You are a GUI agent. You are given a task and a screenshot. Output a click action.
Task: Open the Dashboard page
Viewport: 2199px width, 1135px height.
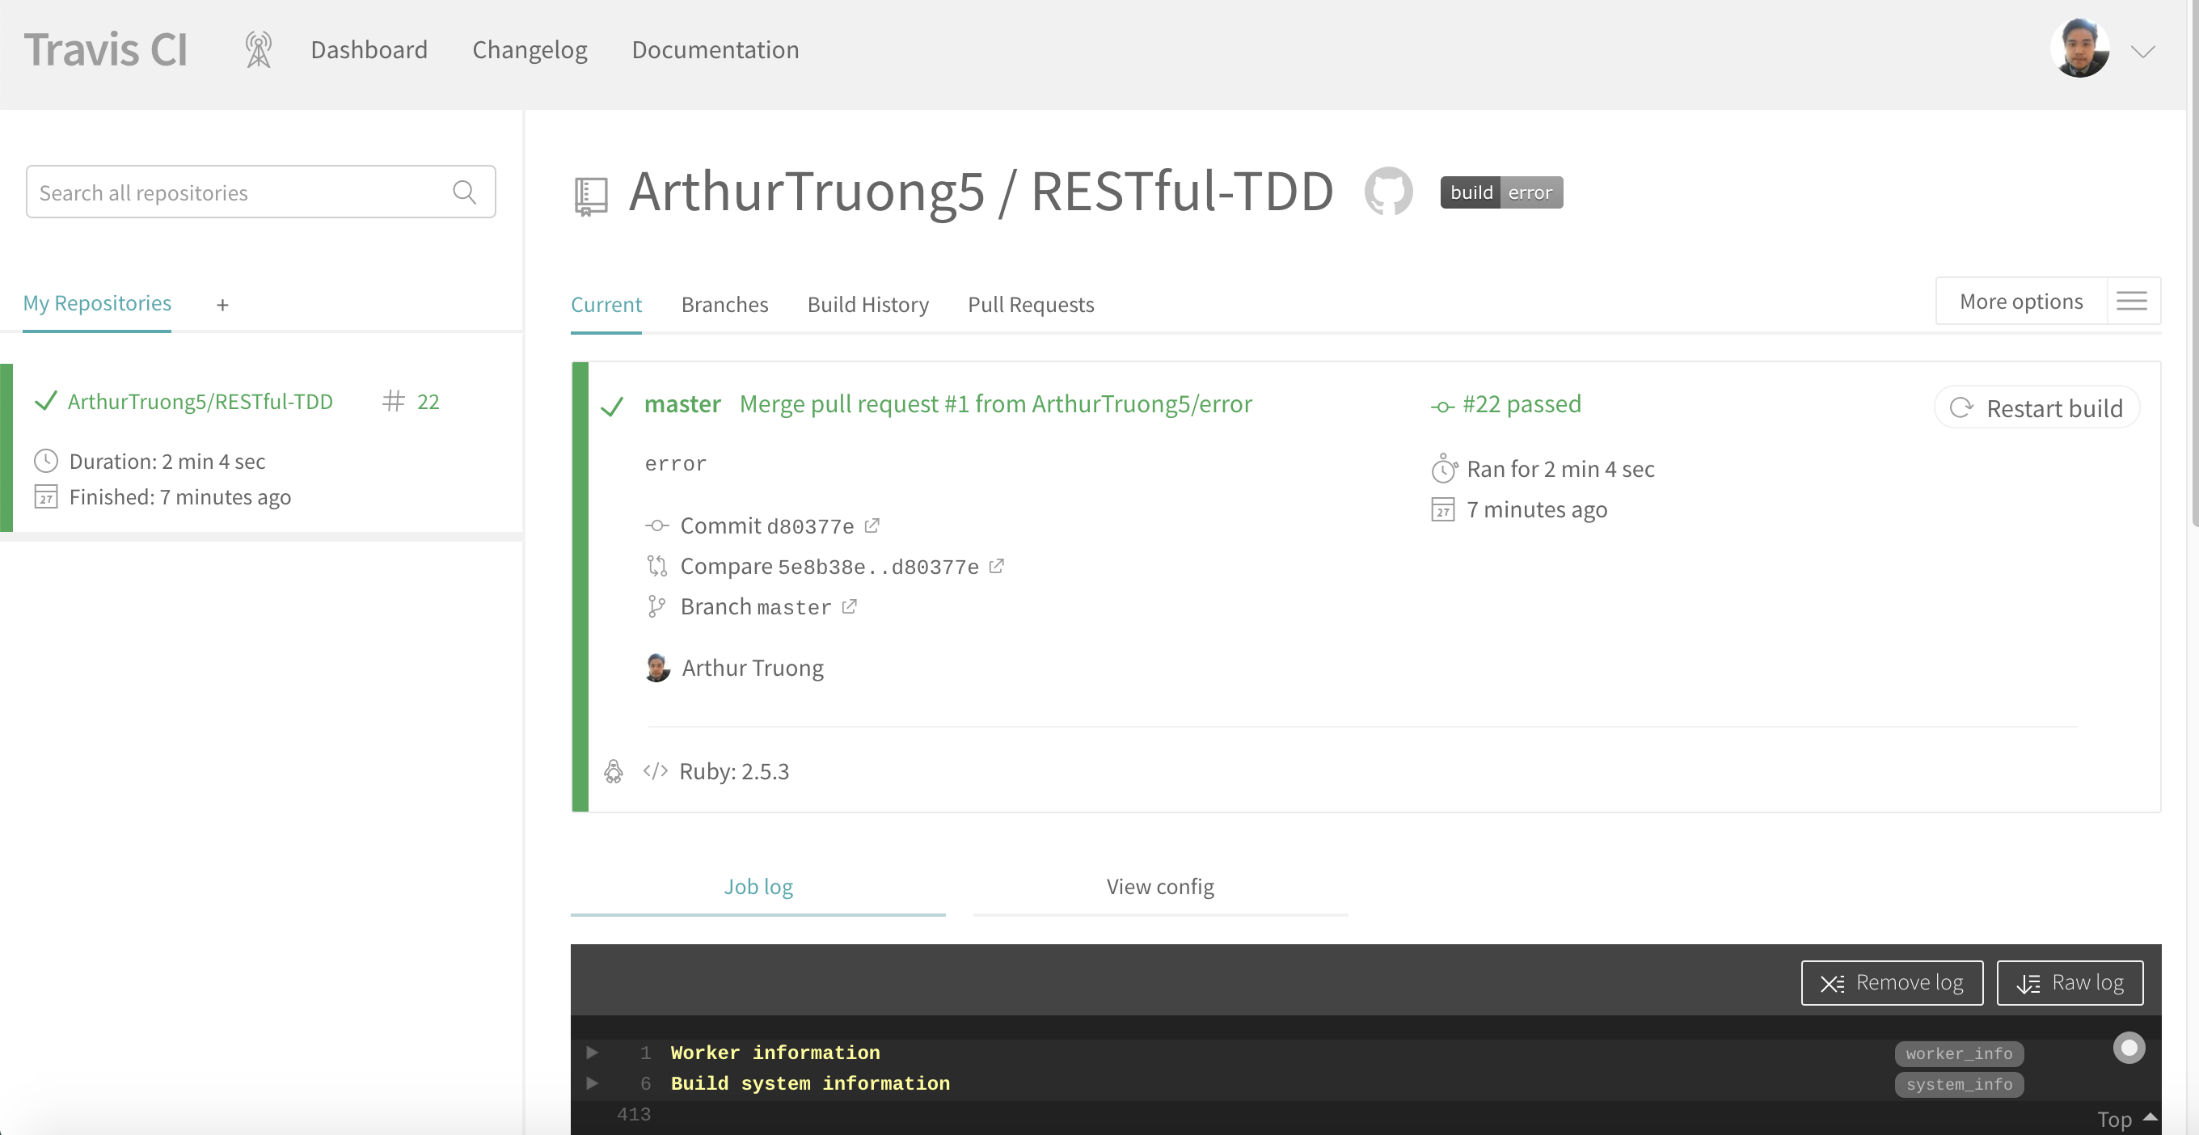coord(369,49)
